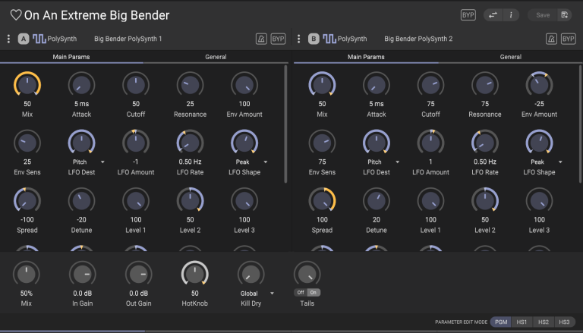This screenshot has height=333, width=583.
Task: Set Tails to On
Action: click(314, 293)
